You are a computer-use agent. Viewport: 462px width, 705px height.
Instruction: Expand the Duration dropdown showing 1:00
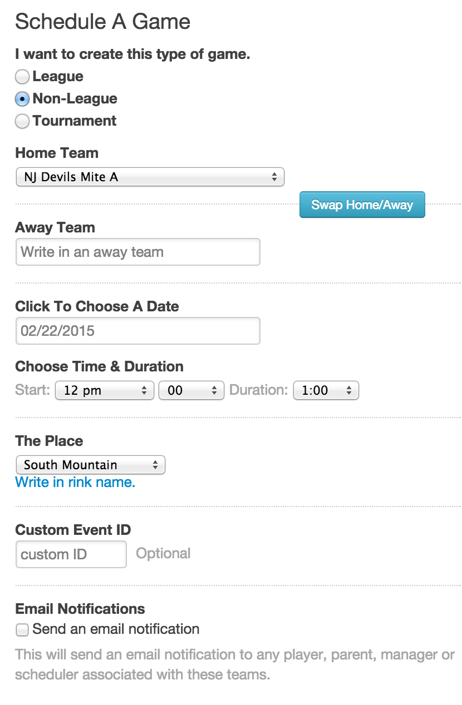tap(326, 390)
